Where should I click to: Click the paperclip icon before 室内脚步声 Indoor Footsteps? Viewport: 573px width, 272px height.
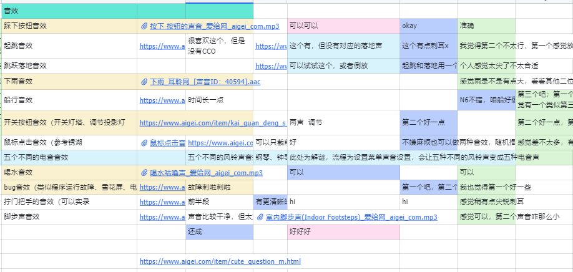click(x=260, y=217)
